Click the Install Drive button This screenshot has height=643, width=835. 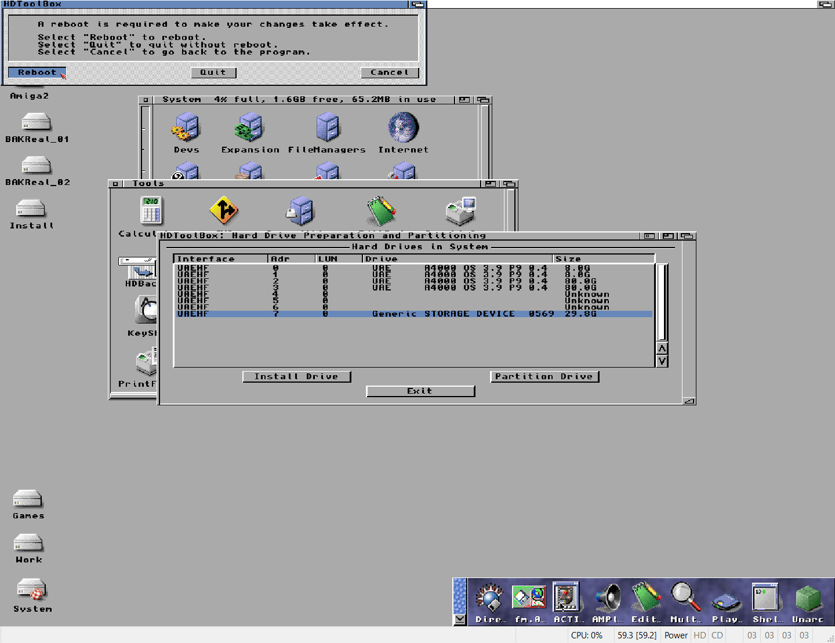(297, 377)
